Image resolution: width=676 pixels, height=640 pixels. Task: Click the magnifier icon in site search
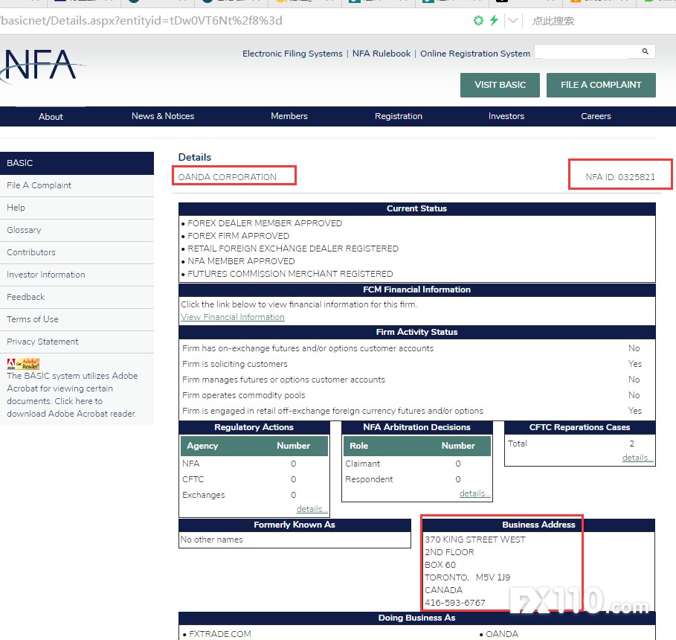(x=645, y=51)
